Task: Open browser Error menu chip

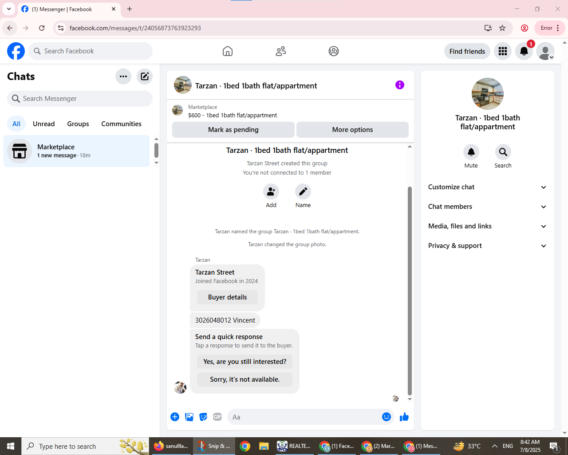Action: pyautogui.click(x=550, y=28)
